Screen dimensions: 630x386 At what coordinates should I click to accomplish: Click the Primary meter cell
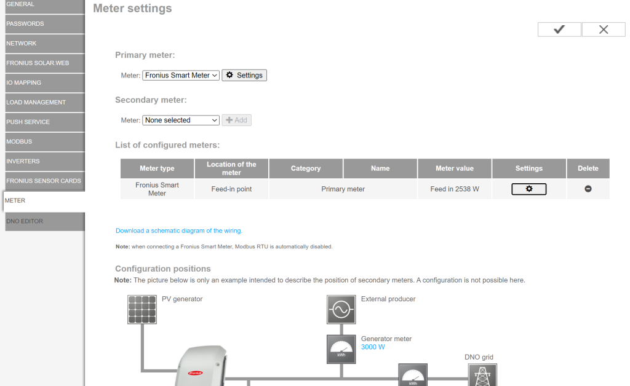pyautogui.click(x=343, y=189)
